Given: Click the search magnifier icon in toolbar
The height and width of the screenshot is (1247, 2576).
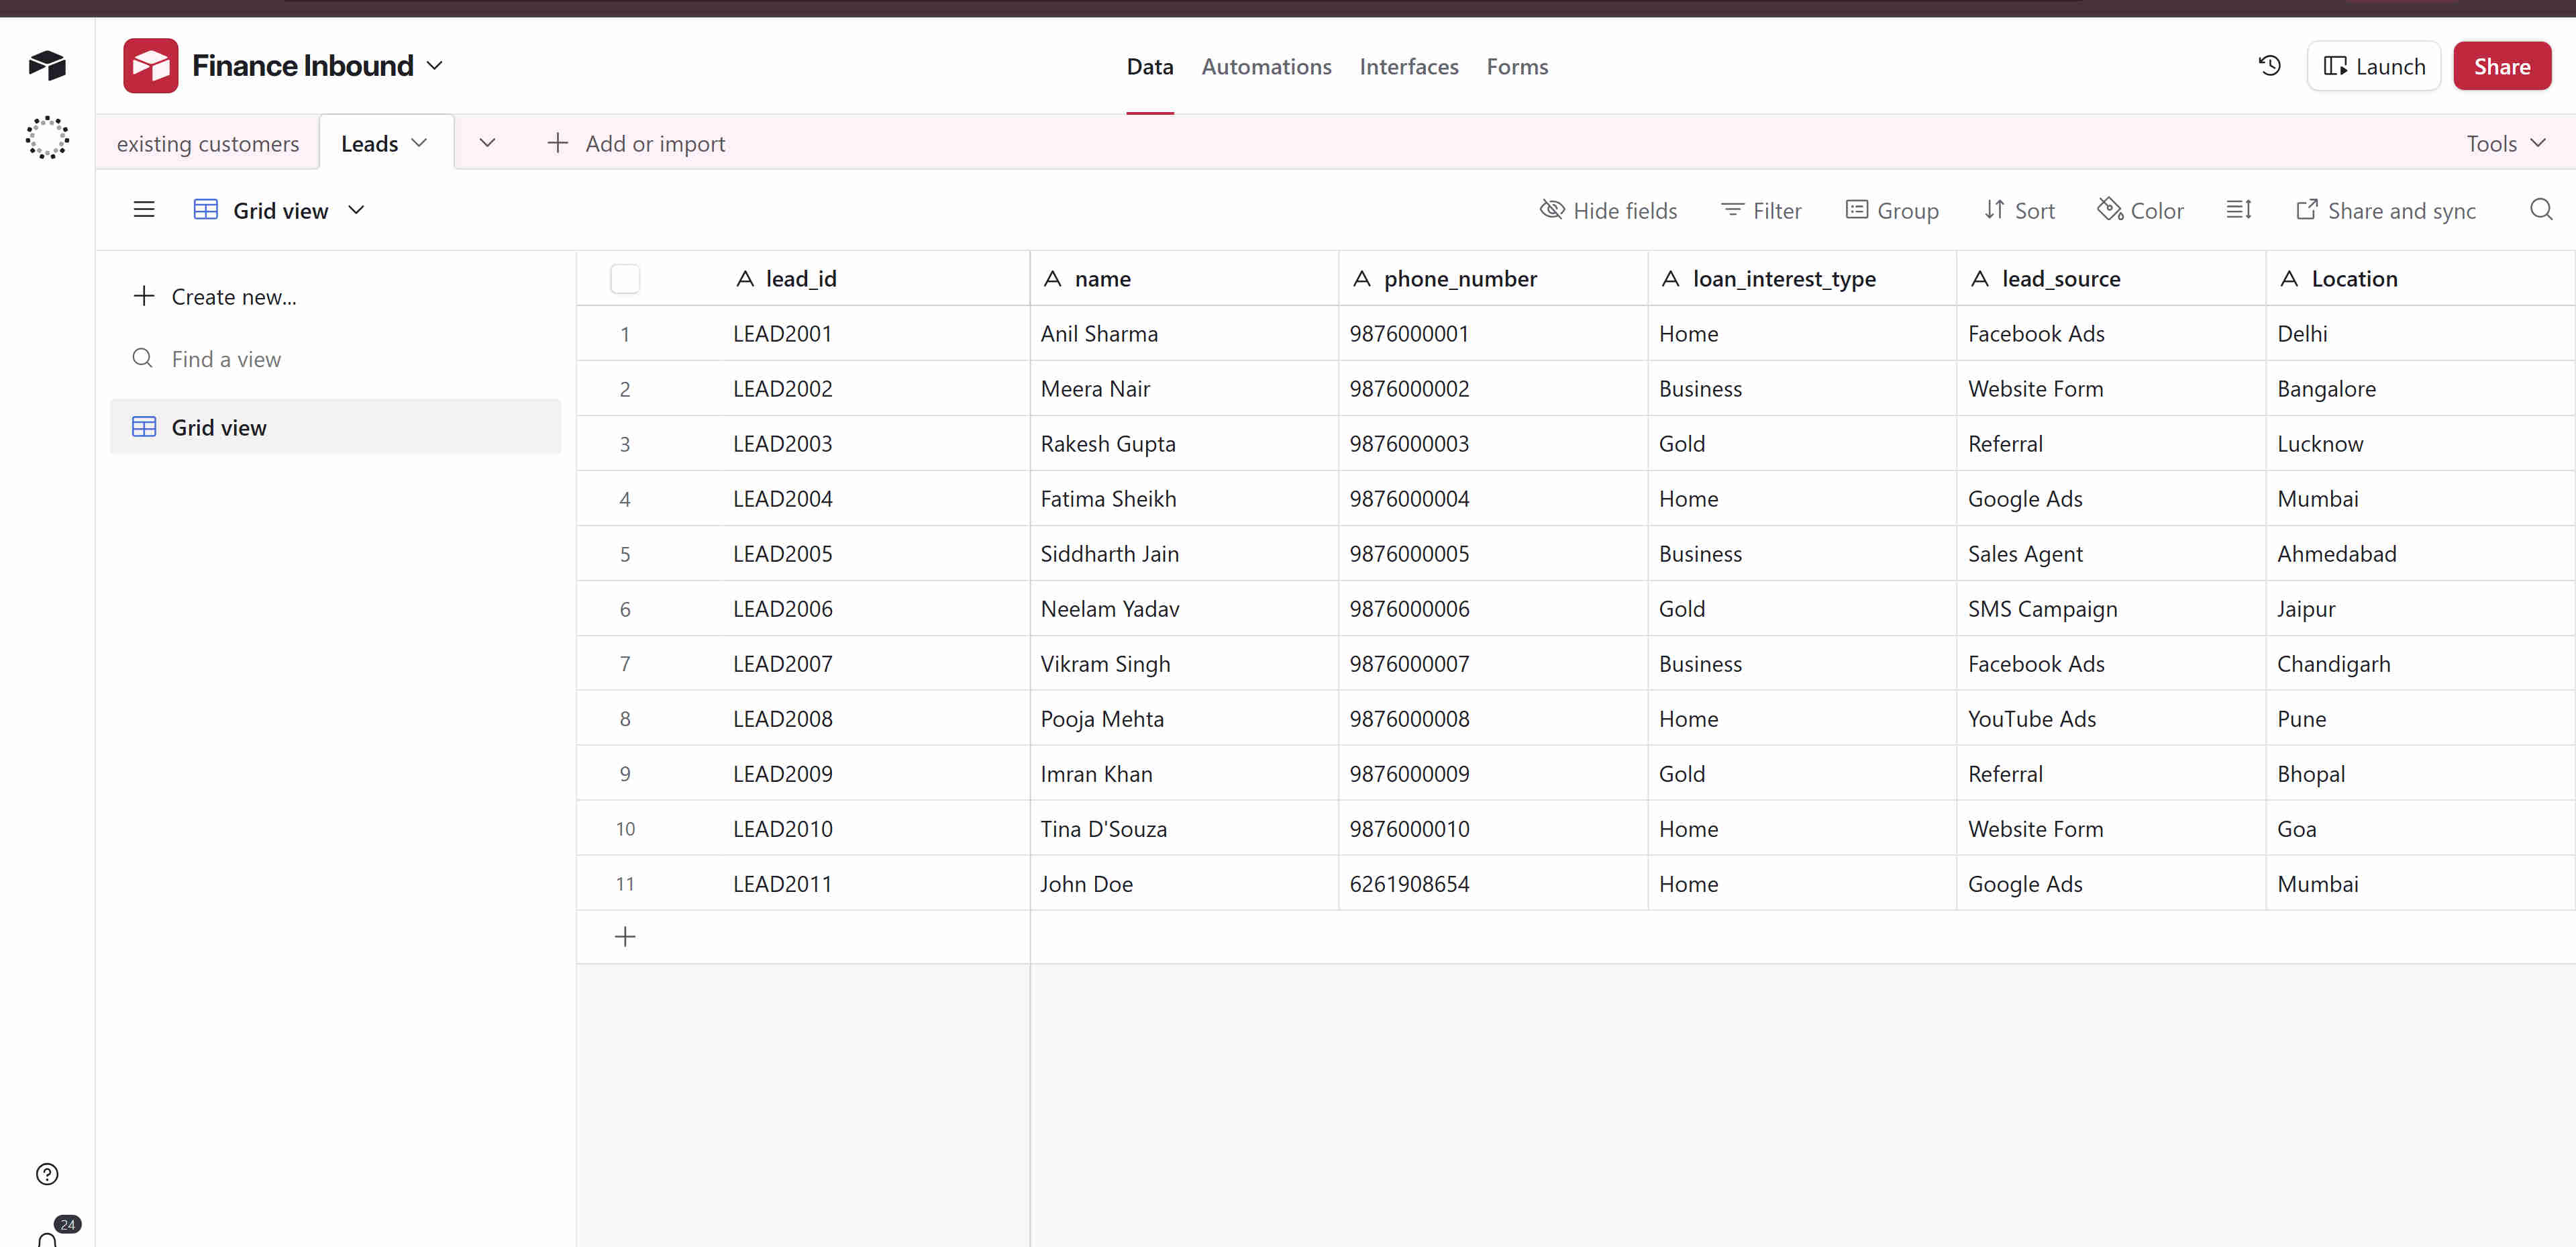Looking at the screenshot, I should click(x=2541, y=210).
